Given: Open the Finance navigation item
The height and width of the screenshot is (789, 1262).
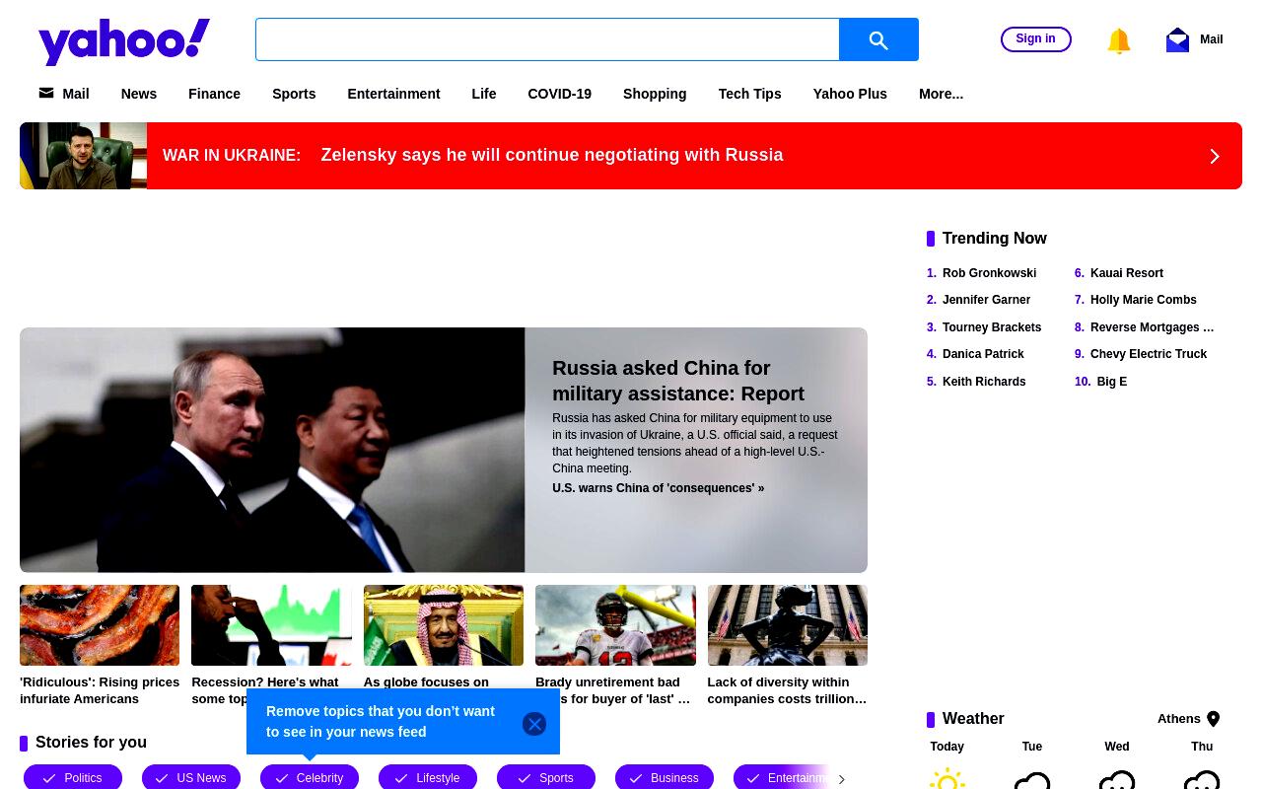Looking at the screenshot, I should [x=214, y=94].
